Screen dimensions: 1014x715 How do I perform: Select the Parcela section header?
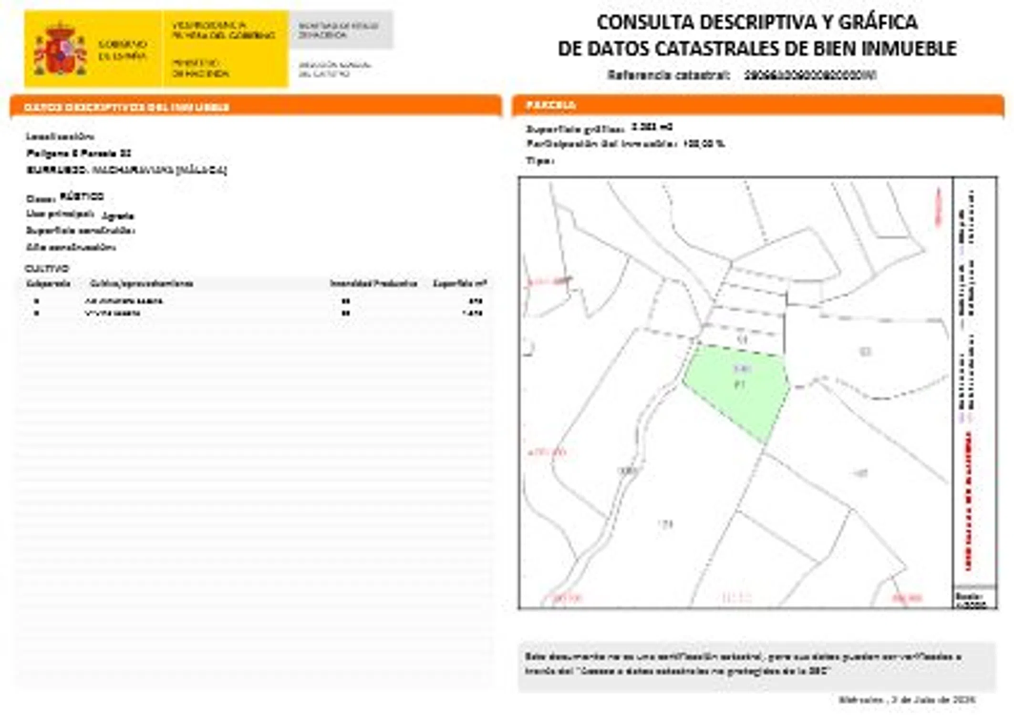click(x=551, y=105)
